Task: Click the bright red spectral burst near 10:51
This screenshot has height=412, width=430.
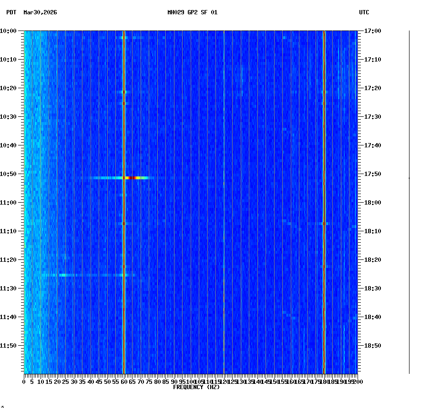Action: 131,177
